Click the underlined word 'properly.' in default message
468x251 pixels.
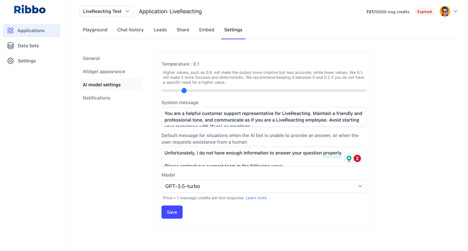pyautogui.click(x=333, y=153)
